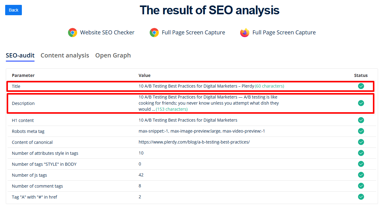Click the Content of canonical status checkmark

click(x=361, y=142)
